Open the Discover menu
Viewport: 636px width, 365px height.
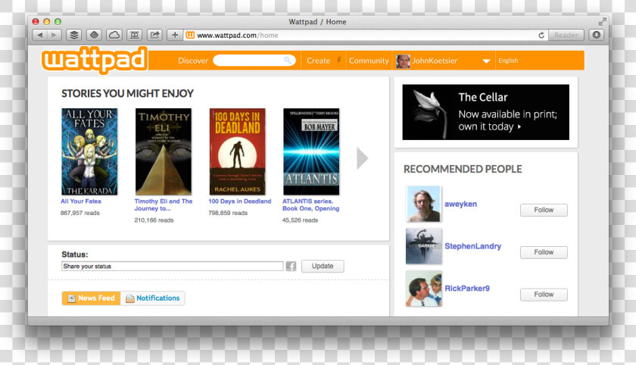click(192, 61)
